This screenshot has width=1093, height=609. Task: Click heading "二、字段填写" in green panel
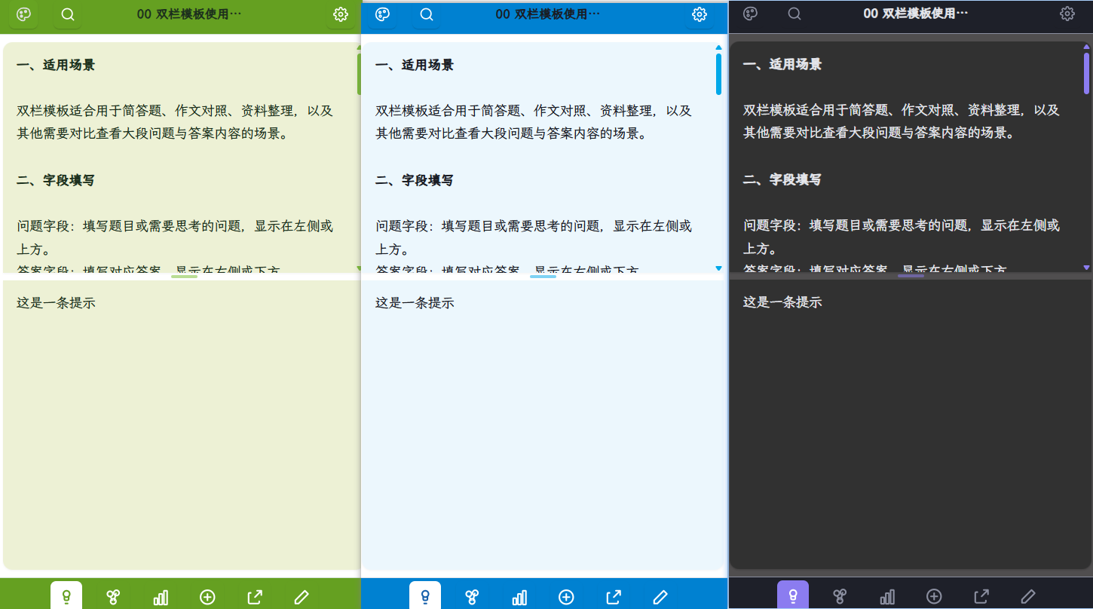click(x=56, y=180)
